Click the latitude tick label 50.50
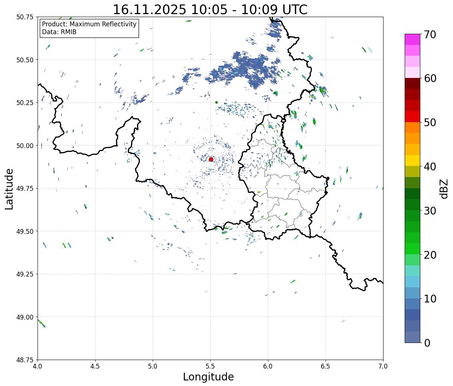The image size is (453, 386). coord(25,60)
